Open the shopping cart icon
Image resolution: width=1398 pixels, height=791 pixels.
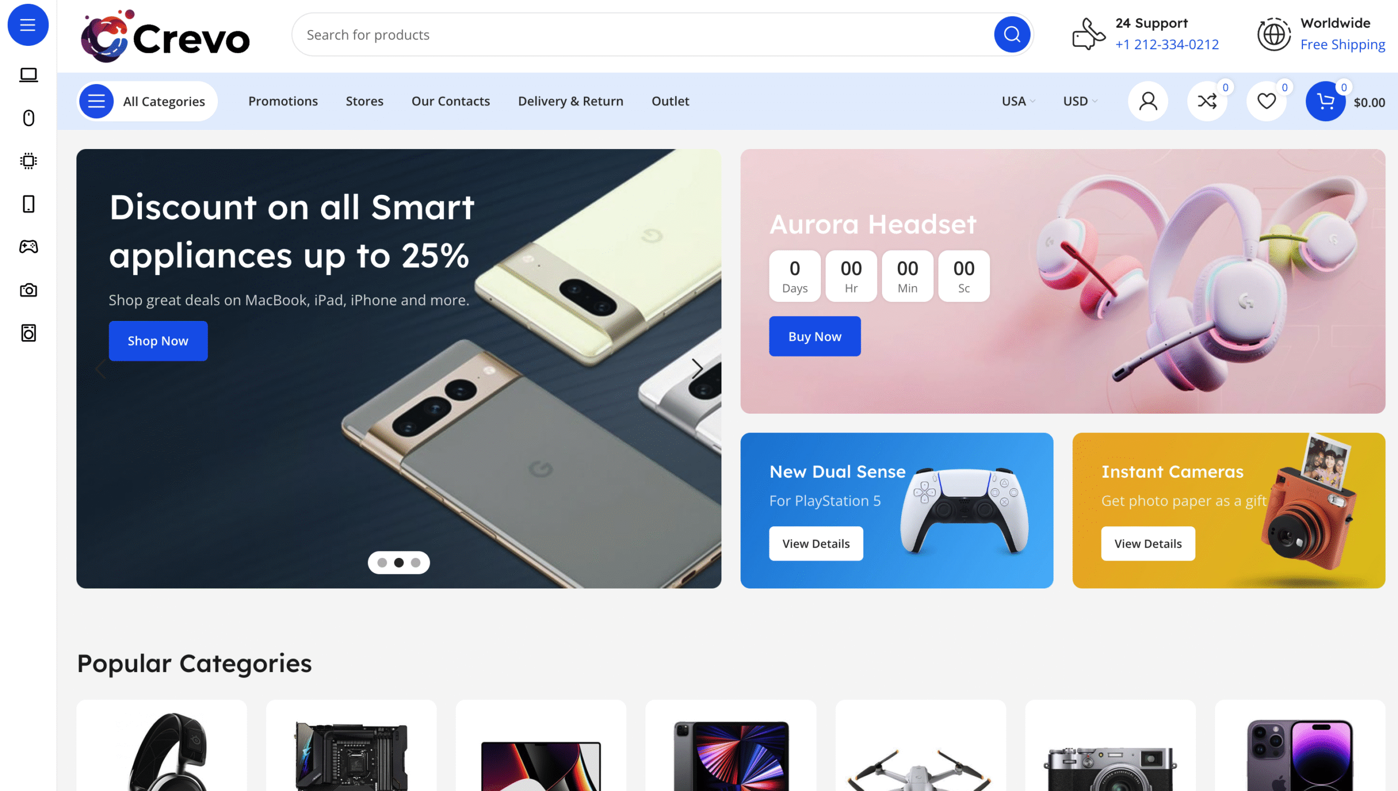(x=1325, y=102)
